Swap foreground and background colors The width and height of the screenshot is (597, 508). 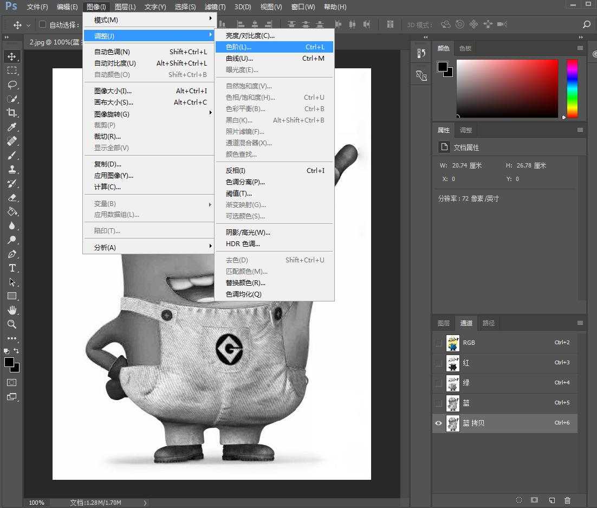16,351
